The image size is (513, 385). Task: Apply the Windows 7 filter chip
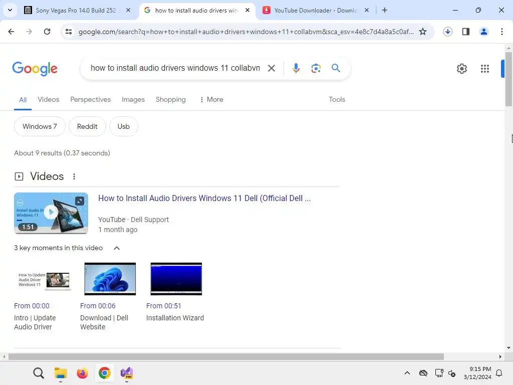(x=40, y=126)
